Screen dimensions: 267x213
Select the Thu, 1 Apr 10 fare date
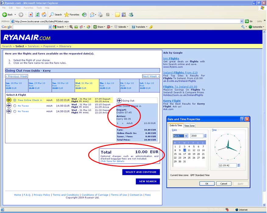pos(109,86)
